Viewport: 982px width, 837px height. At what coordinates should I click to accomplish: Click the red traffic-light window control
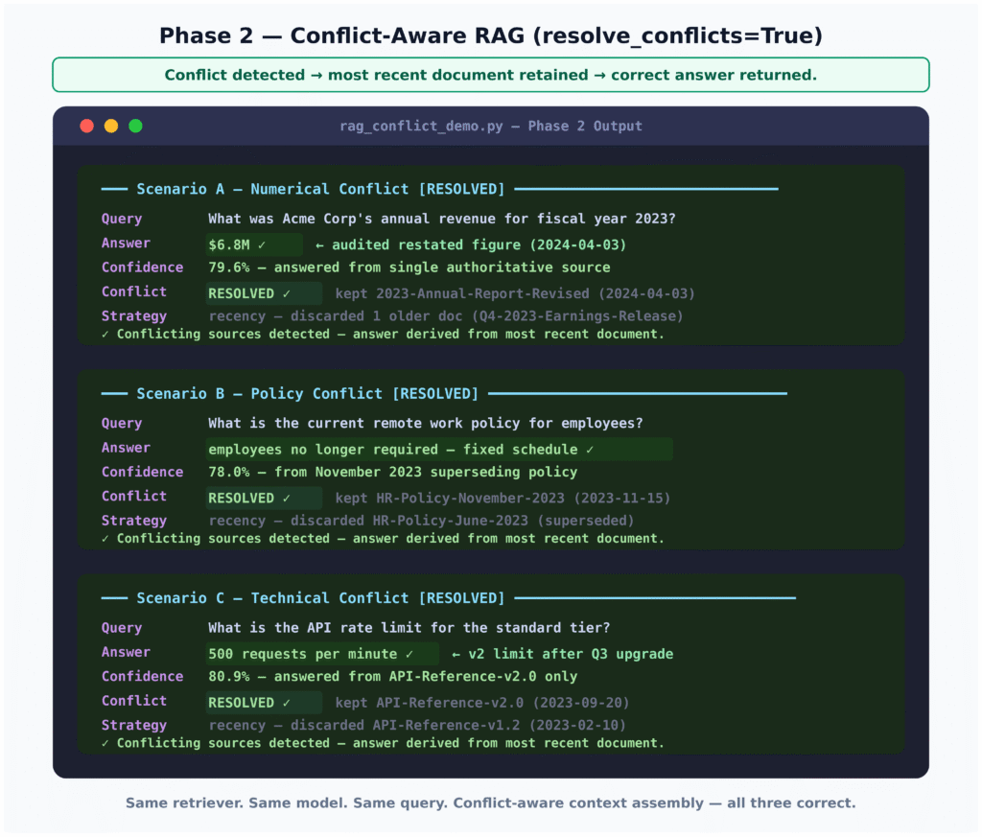(86, 126)
